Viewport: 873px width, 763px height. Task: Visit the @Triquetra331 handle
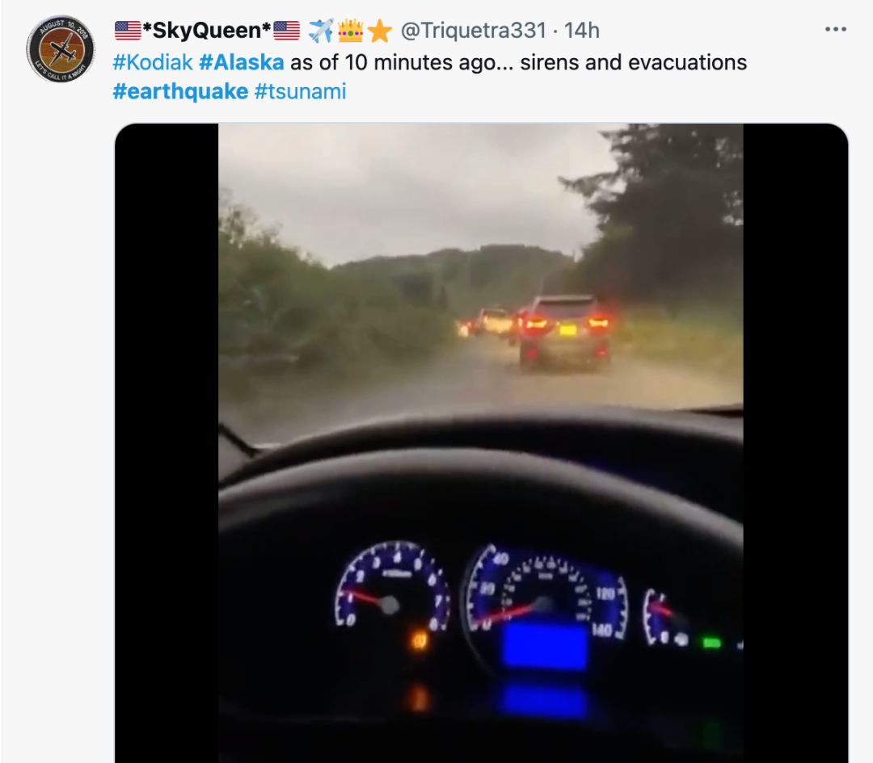pyautogui.click(x=474, y=31)
